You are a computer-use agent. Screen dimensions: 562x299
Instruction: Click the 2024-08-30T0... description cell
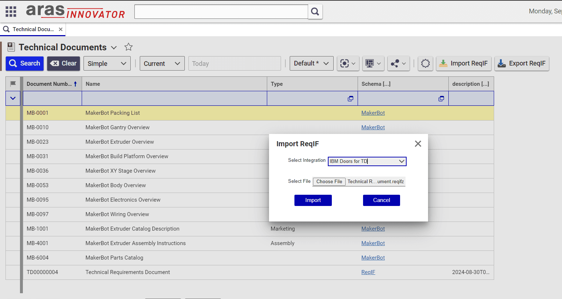[471, 272]
